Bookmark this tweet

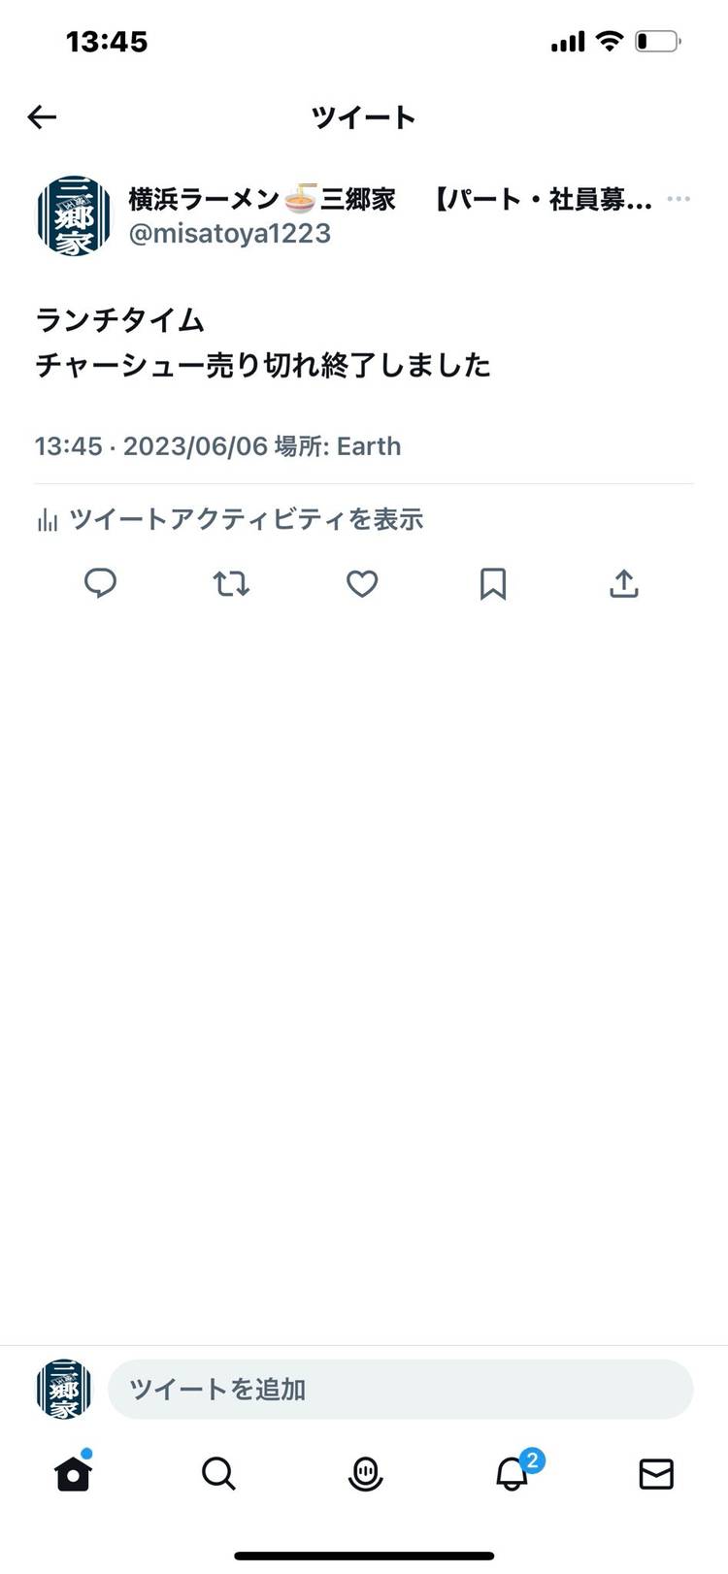click(x=493, y=583)
